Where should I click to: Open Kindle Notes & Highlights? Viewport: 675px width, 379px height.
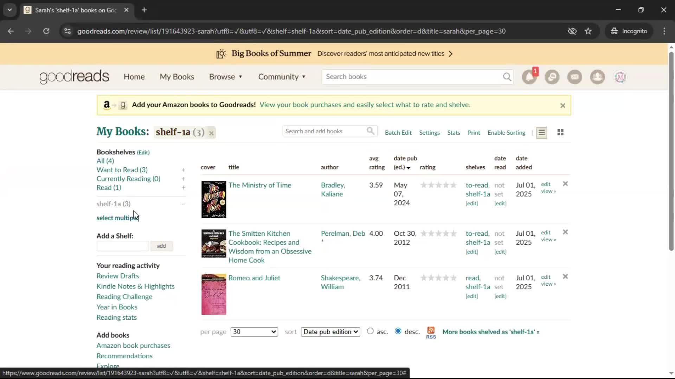(135, 286)
